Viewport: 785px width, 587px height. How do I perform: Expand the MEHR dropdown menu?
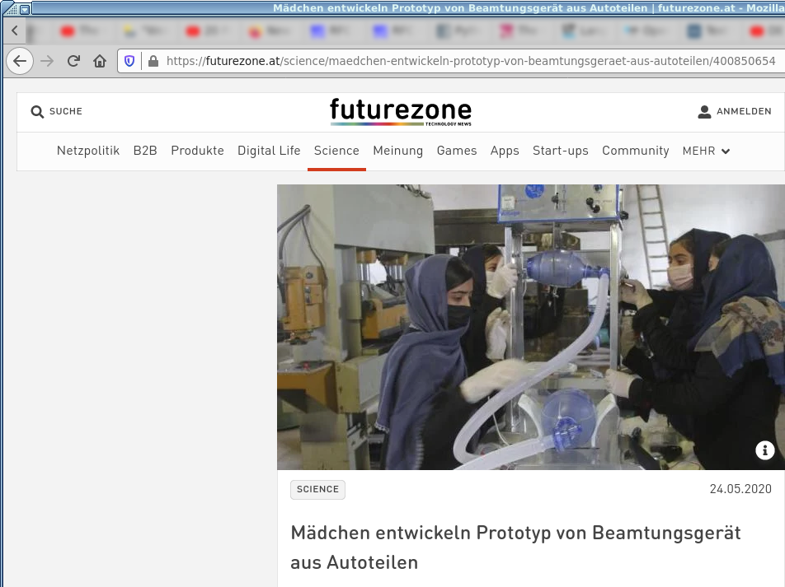click(706, 151)
